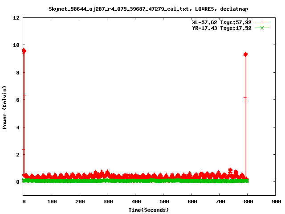Image resolution: width=285 pixels, height=214 pixels.
Task: Click the y-axis tick label 12
Action: tap(16, 18)
